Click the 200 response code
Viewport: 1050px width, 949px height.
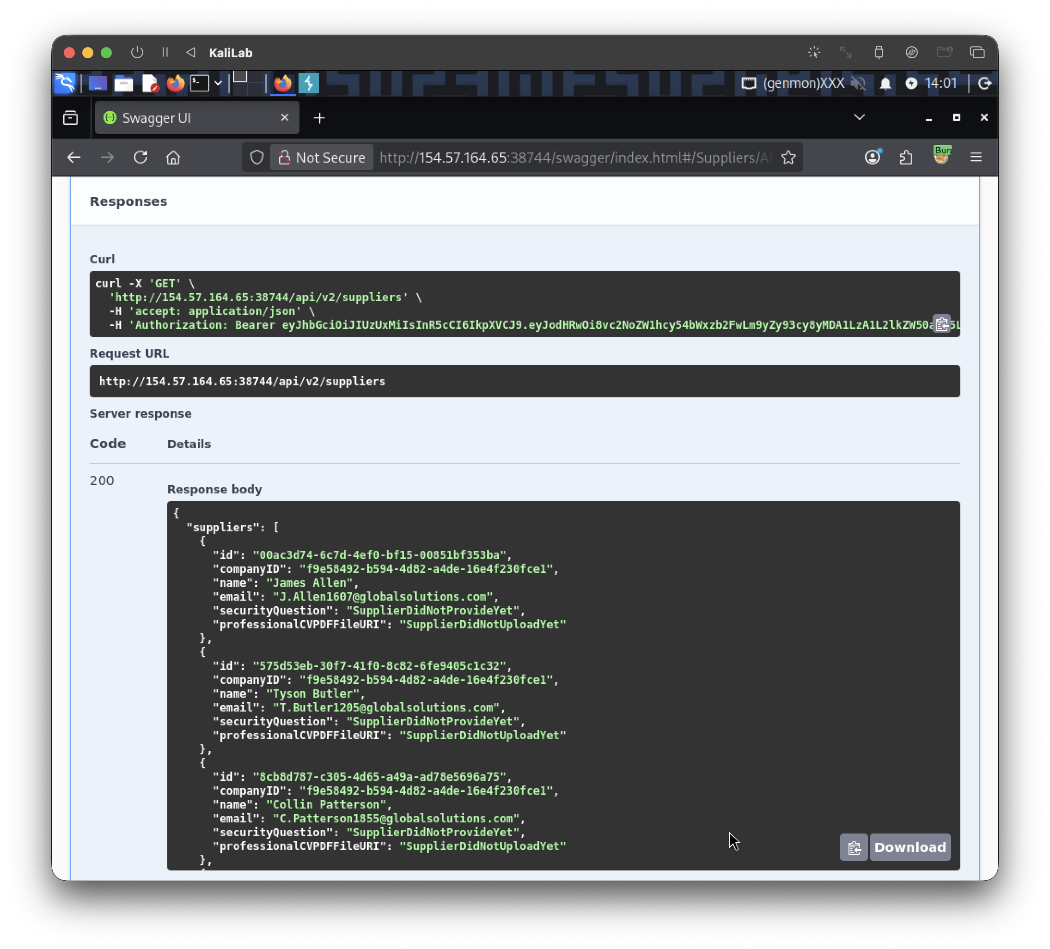coord(102,481)
